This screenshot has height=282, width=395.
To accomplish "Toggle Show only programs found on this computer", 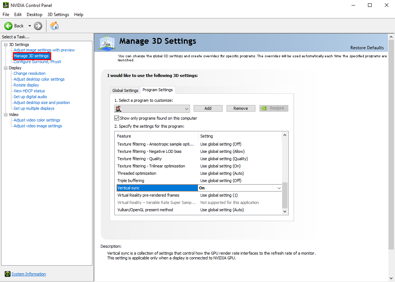I will 117,118.
